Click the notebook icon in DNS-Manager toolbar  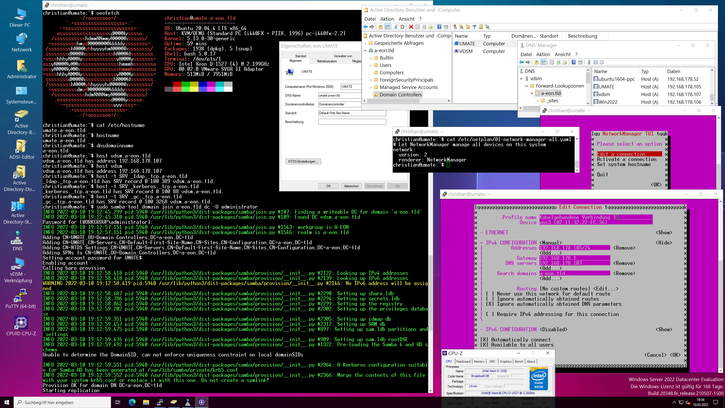pos(595,62)
